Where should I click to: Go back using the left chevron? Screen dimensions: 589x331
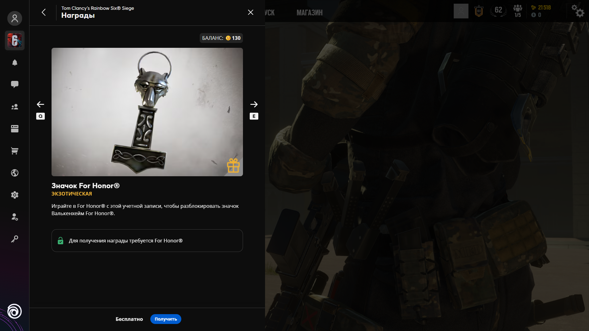pos(44,12)
